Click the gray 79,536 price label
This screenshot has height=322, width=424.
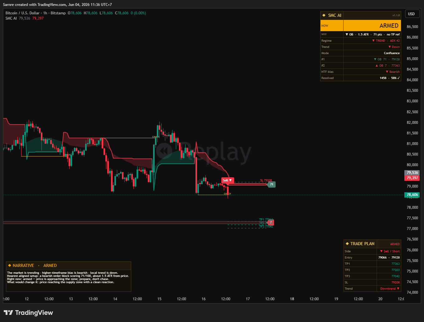pos(412,173)
